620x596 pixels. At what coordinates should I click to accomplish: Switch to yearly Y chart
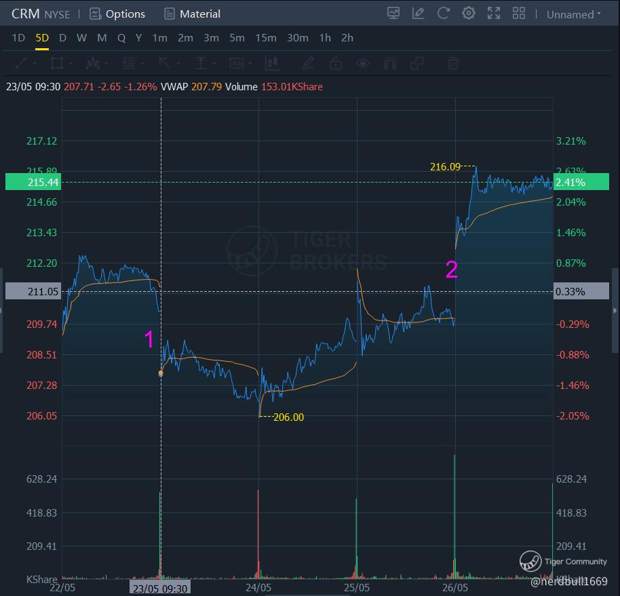tap(138, 38)
